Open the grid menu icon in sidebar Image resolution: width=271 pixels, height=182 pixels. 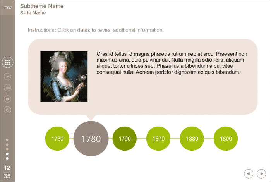(x=8, y=62)
